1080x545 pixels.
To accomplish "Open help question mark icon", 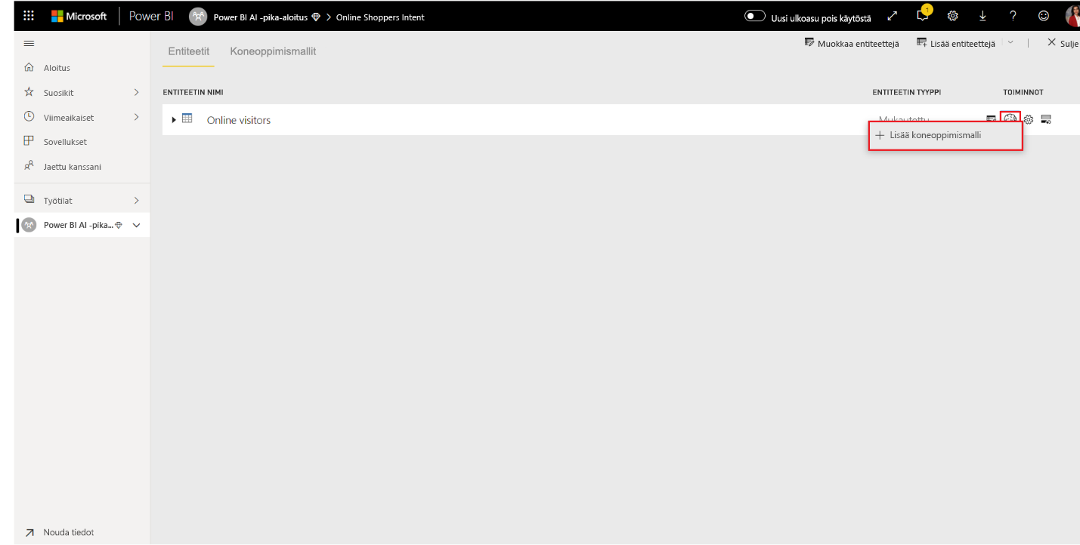I will click(x=1013, y=16).
